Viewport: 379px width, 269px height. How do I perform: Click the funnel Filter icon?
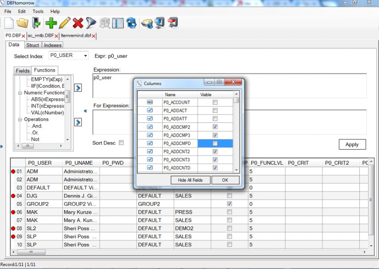point(90,23)
